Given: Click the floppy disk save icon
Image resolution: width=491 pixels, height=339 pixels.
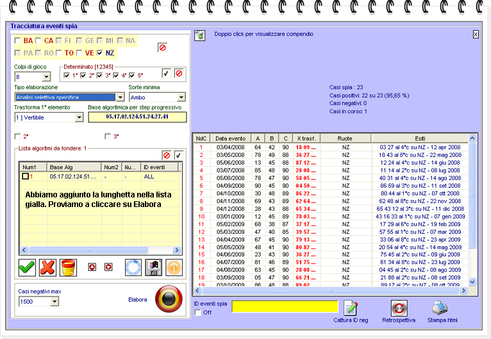Looking at the screenshot, I should click(x=154, y=268).
